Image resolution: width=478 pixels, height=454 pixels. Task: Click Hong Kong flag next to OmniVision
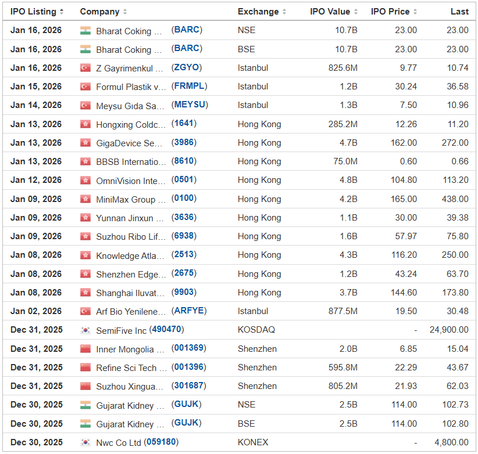point(85,180)
